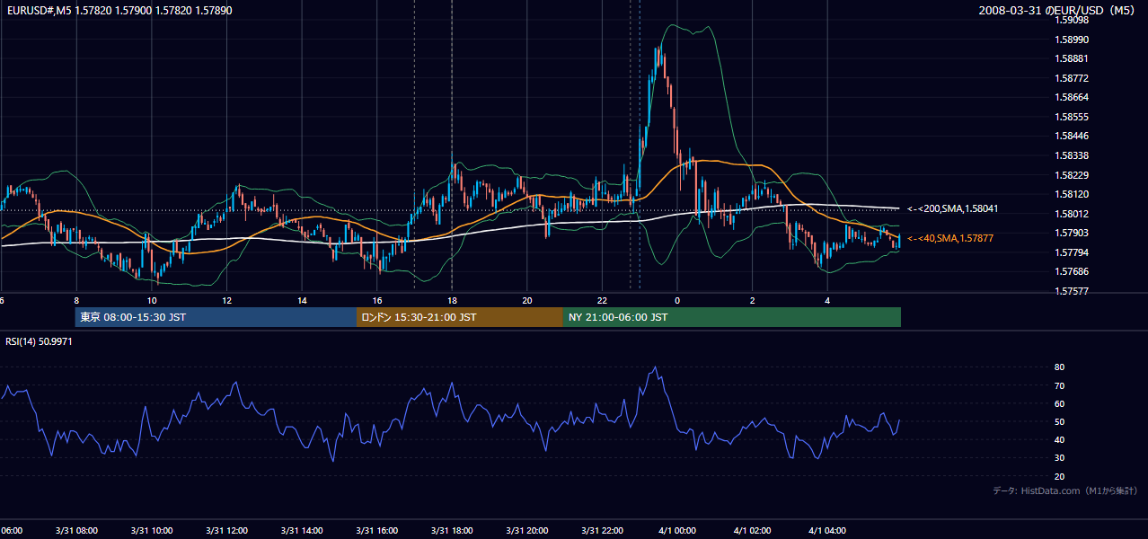Image resolution: width=1148 pixels, height=539 pixels.
Task: Click the 3/31 16:00 time axis label
Action: click(x=376, y=531)
